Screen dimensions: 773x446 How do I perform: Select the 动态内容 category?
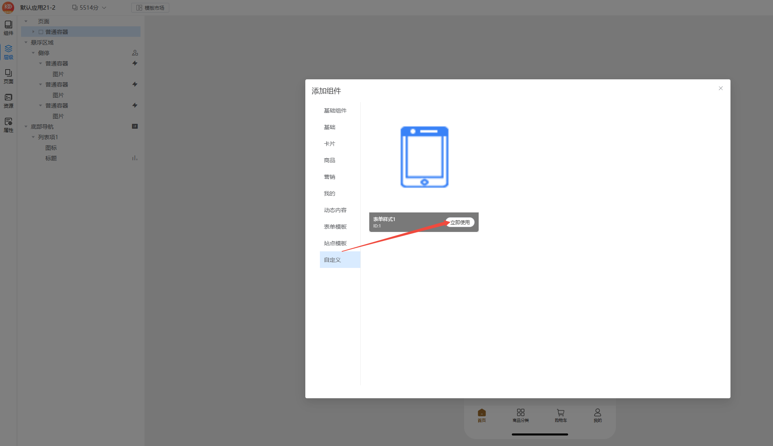click(335, 210)
